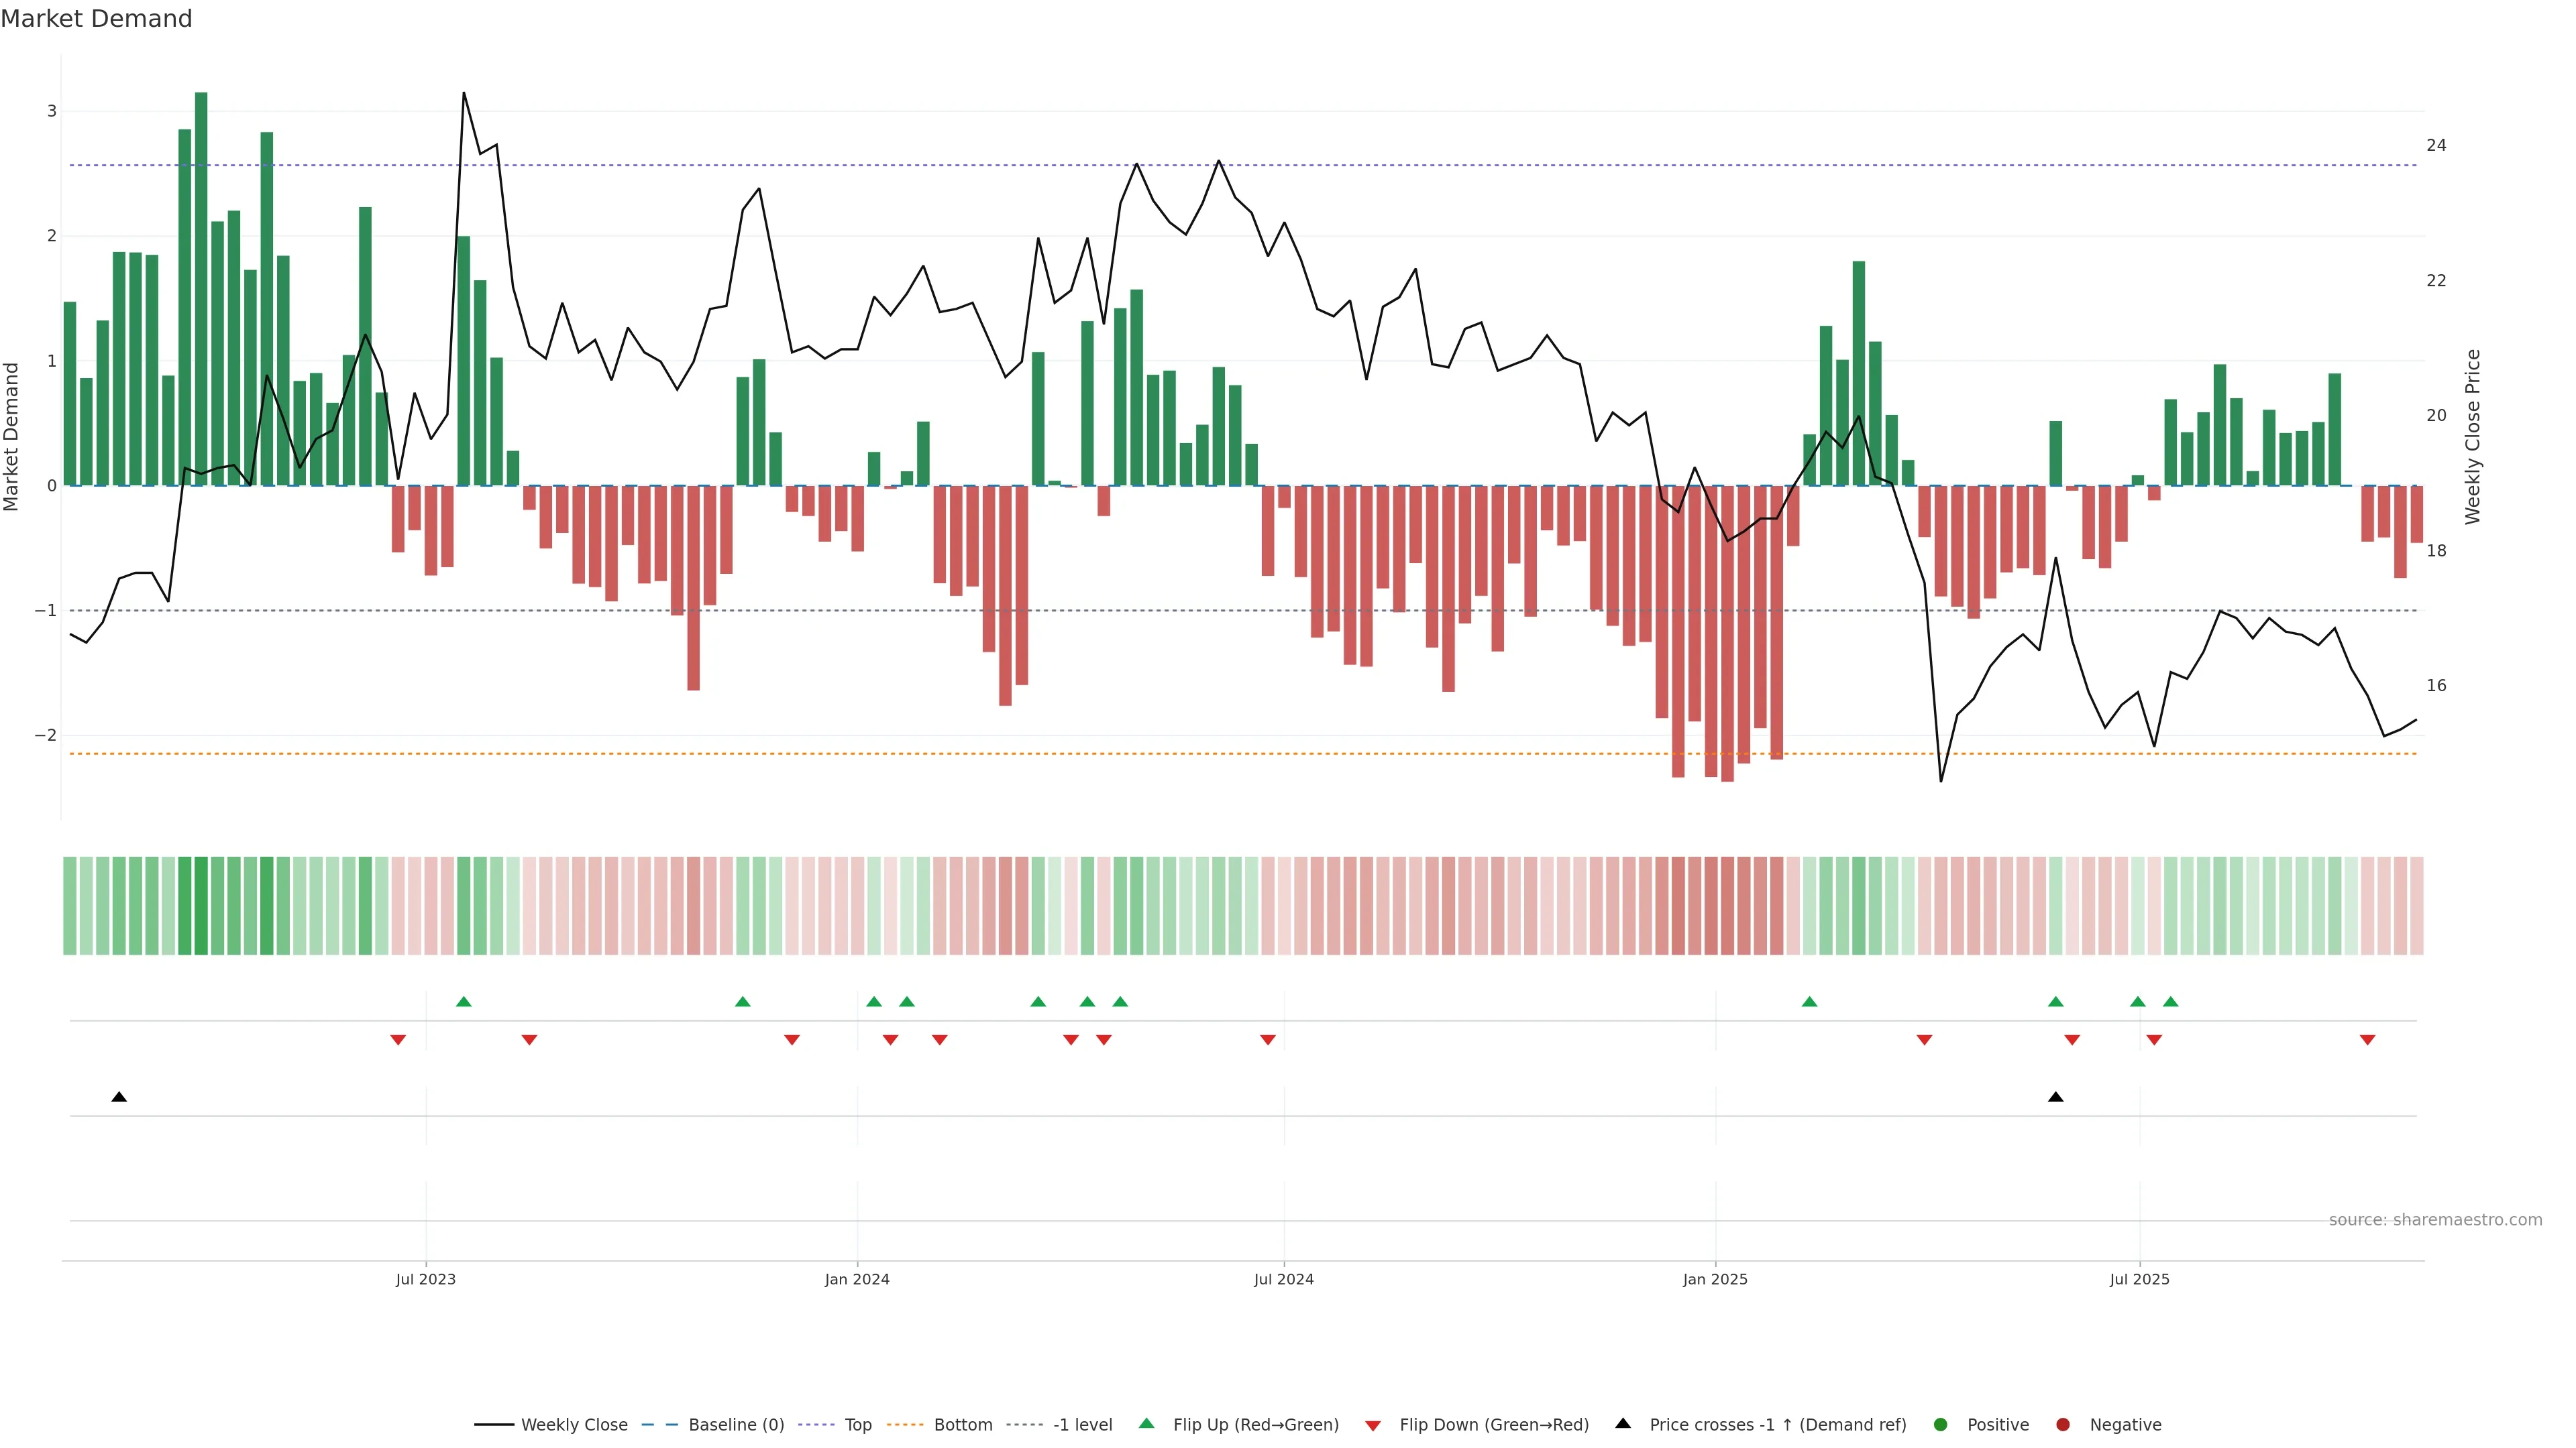Click the black triangle Price crosses legend icon
This screenshot has height=1448, width=2576.
pyautogui.click(x=1623, y=1423)
